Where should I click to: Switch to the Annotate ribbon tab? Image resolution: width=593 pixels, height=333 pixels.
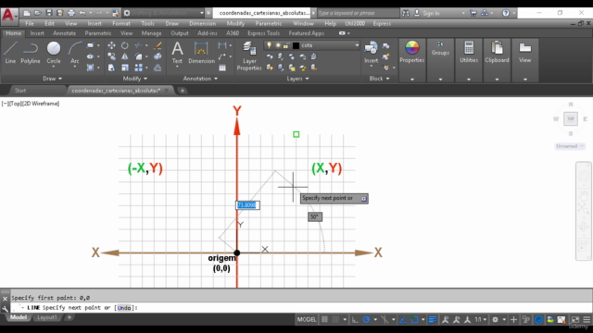[64, 33]
